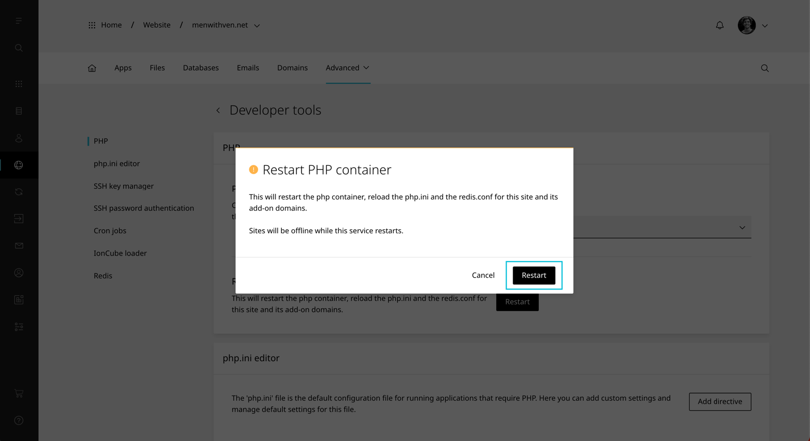
Task: Open the shopping cart icon in sidebar
Action: point(19,394)
